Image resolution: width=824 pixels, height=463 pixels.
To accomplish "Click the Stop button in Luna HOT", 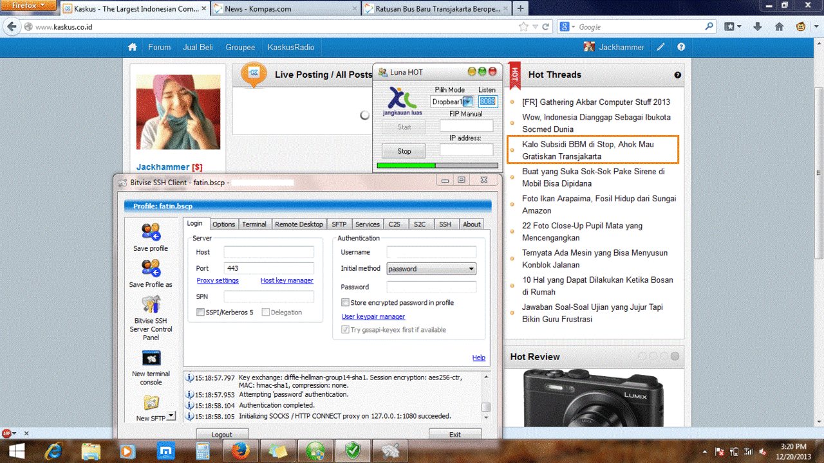I will (x=404, y=151).
